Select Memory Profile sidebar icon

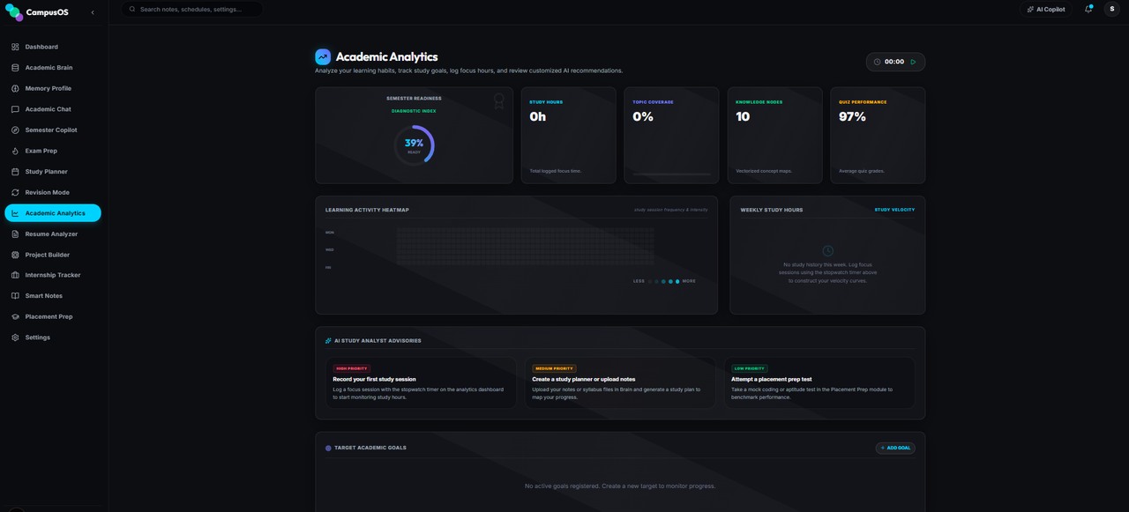click(15, 88)
